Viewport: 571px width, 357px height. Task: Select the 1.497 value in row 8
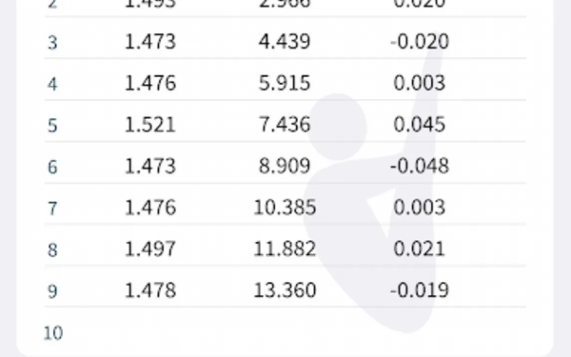coord(150,249)
